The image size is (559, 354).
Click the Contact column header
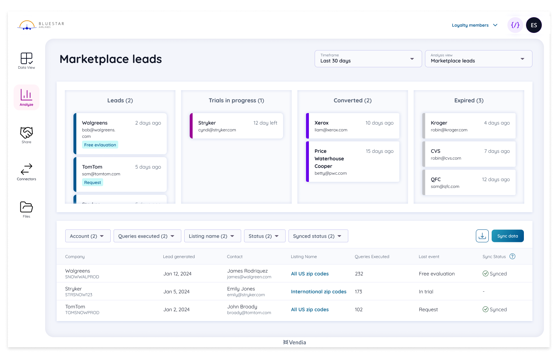click(x=235, y=257)
